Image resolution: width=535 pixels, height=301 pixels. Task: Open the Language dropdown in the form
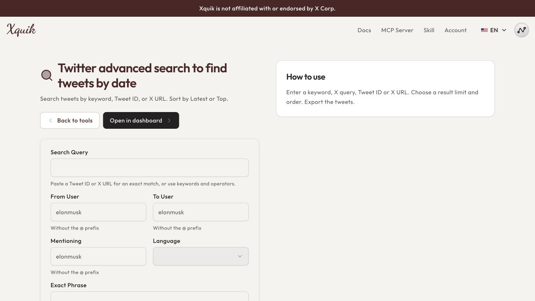pyautogui.click(x=201, y=256)
